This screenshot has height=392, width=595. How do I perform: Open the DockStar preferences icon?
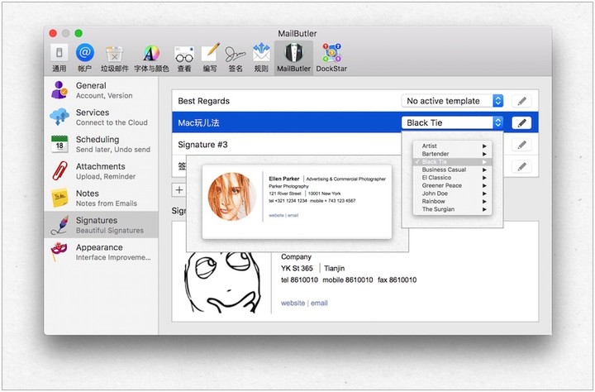pos(331,58)
